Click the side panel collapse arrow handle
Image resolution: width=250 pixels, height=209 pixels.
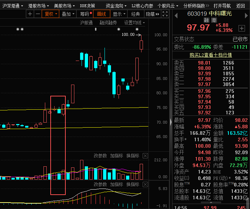click(x=171, y=122)
